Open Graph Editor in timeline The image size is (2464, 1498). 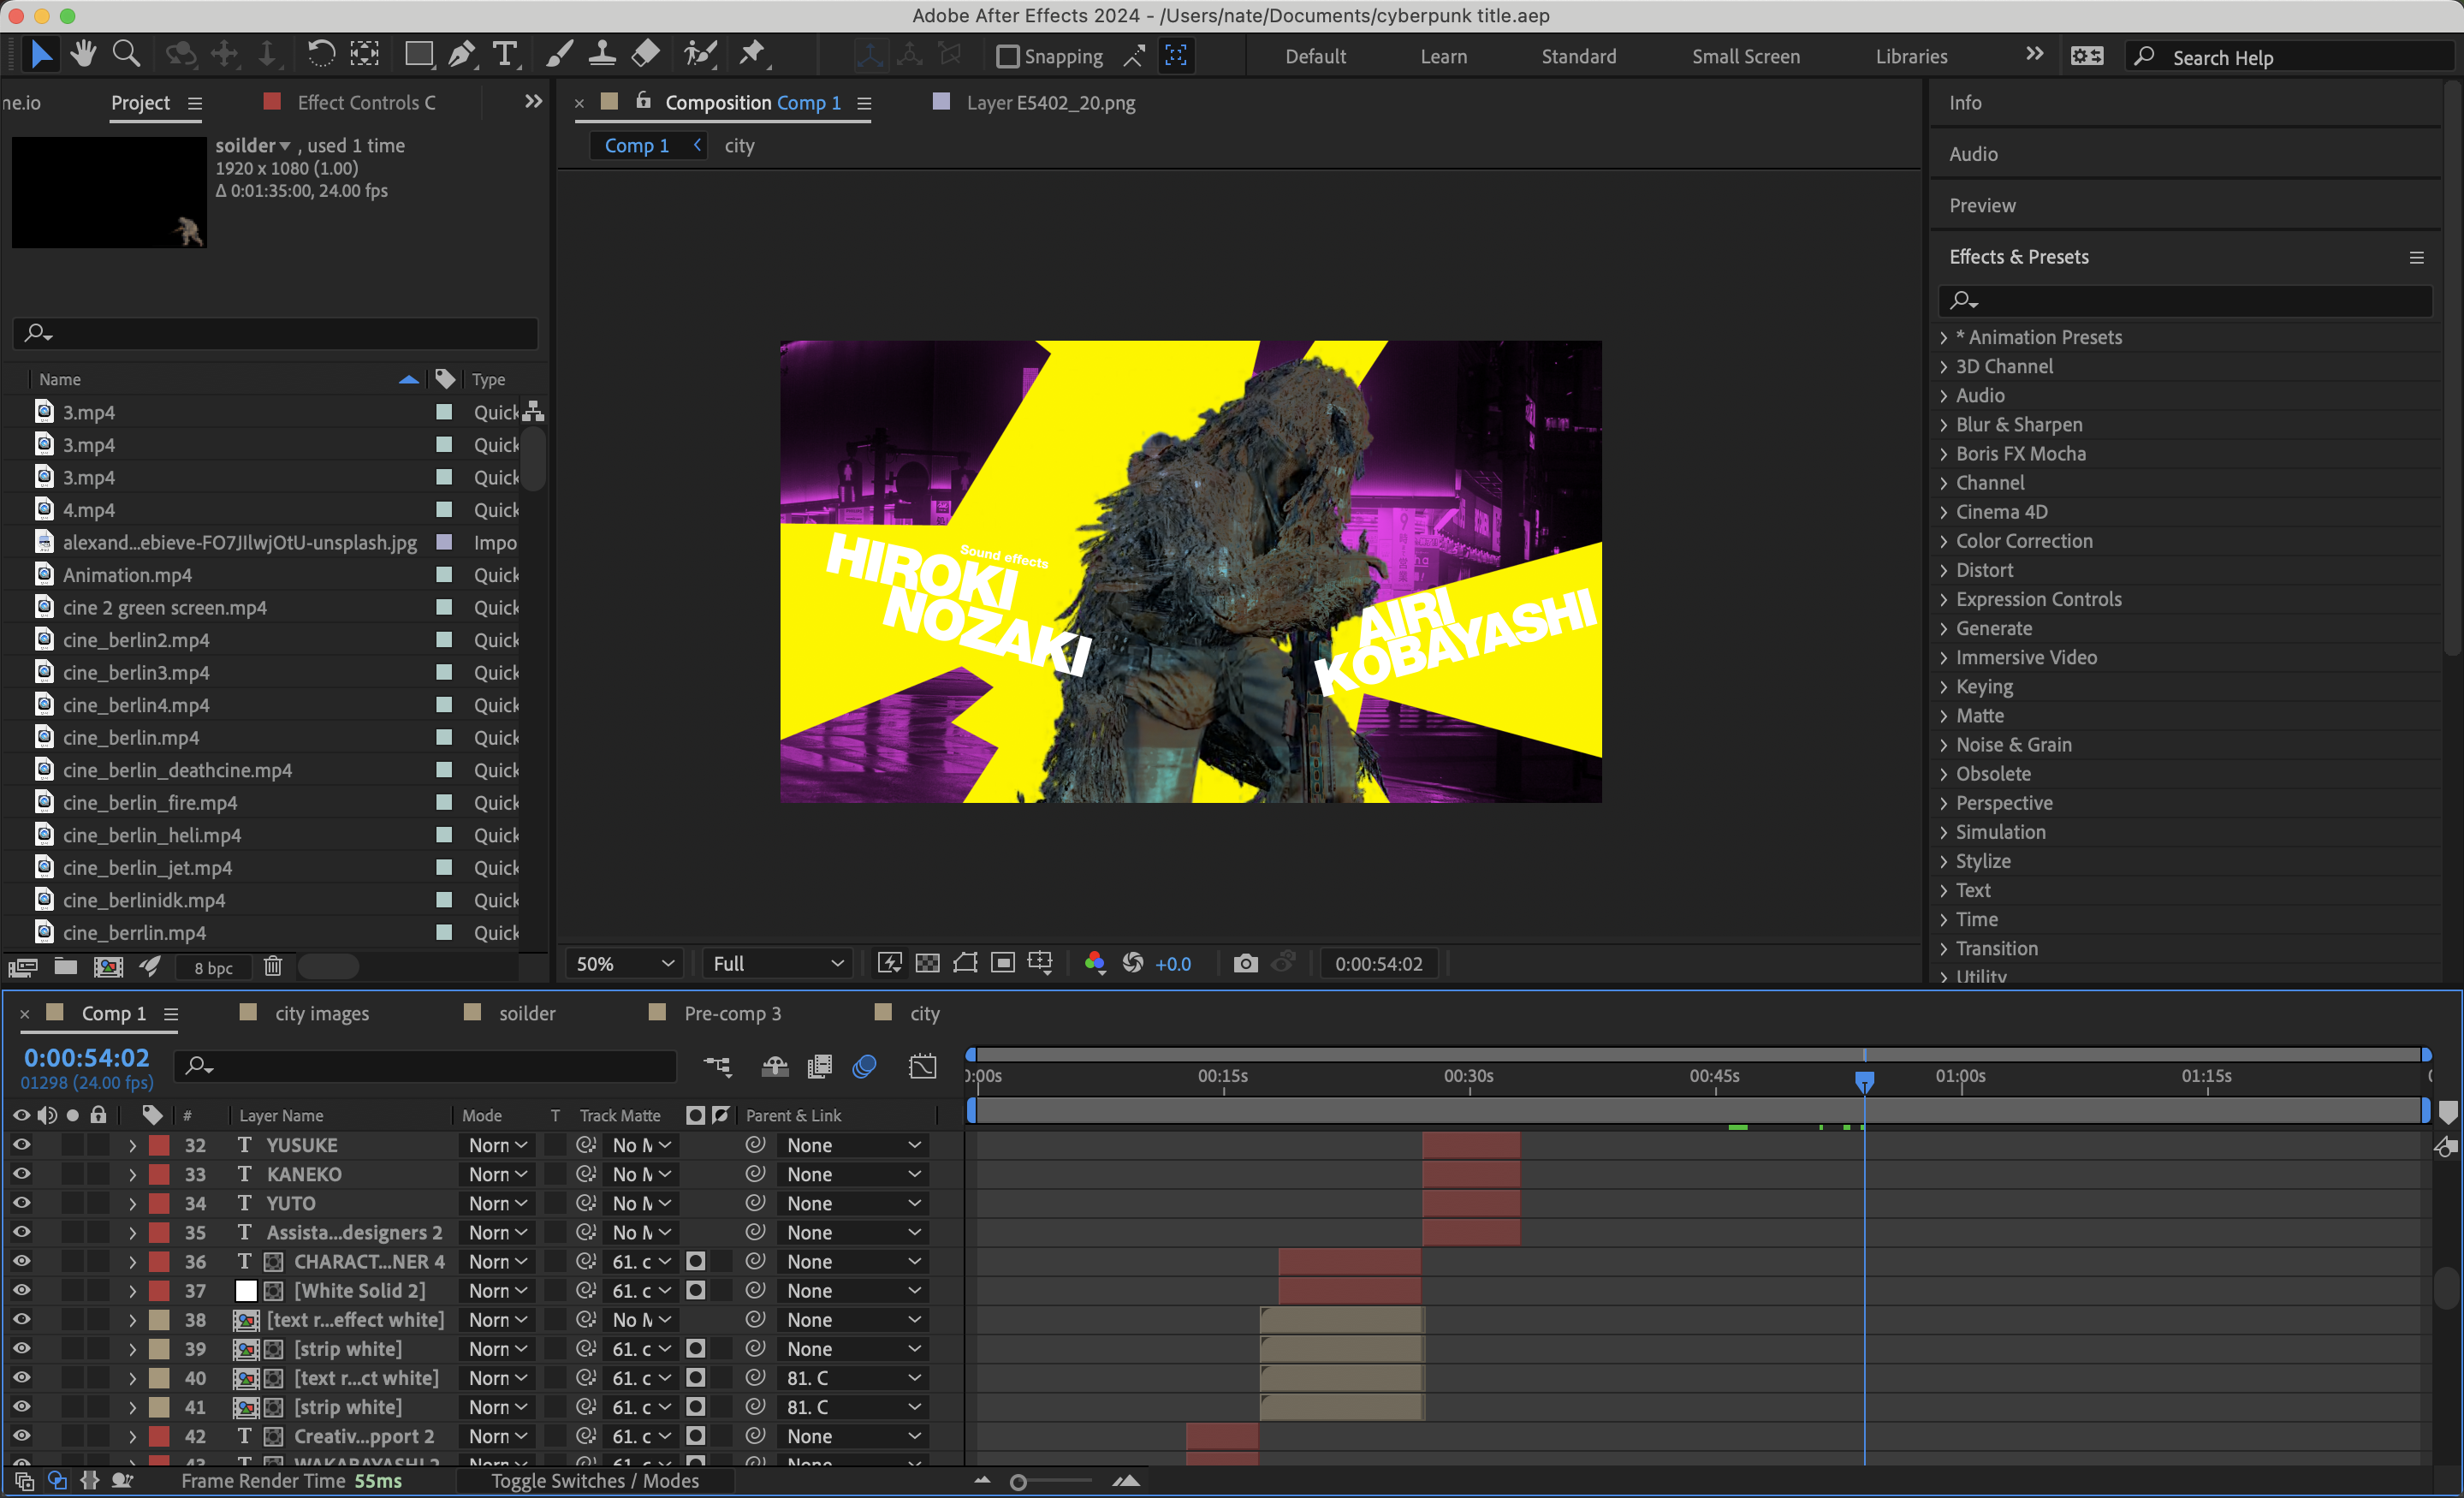pos(923,1067)
